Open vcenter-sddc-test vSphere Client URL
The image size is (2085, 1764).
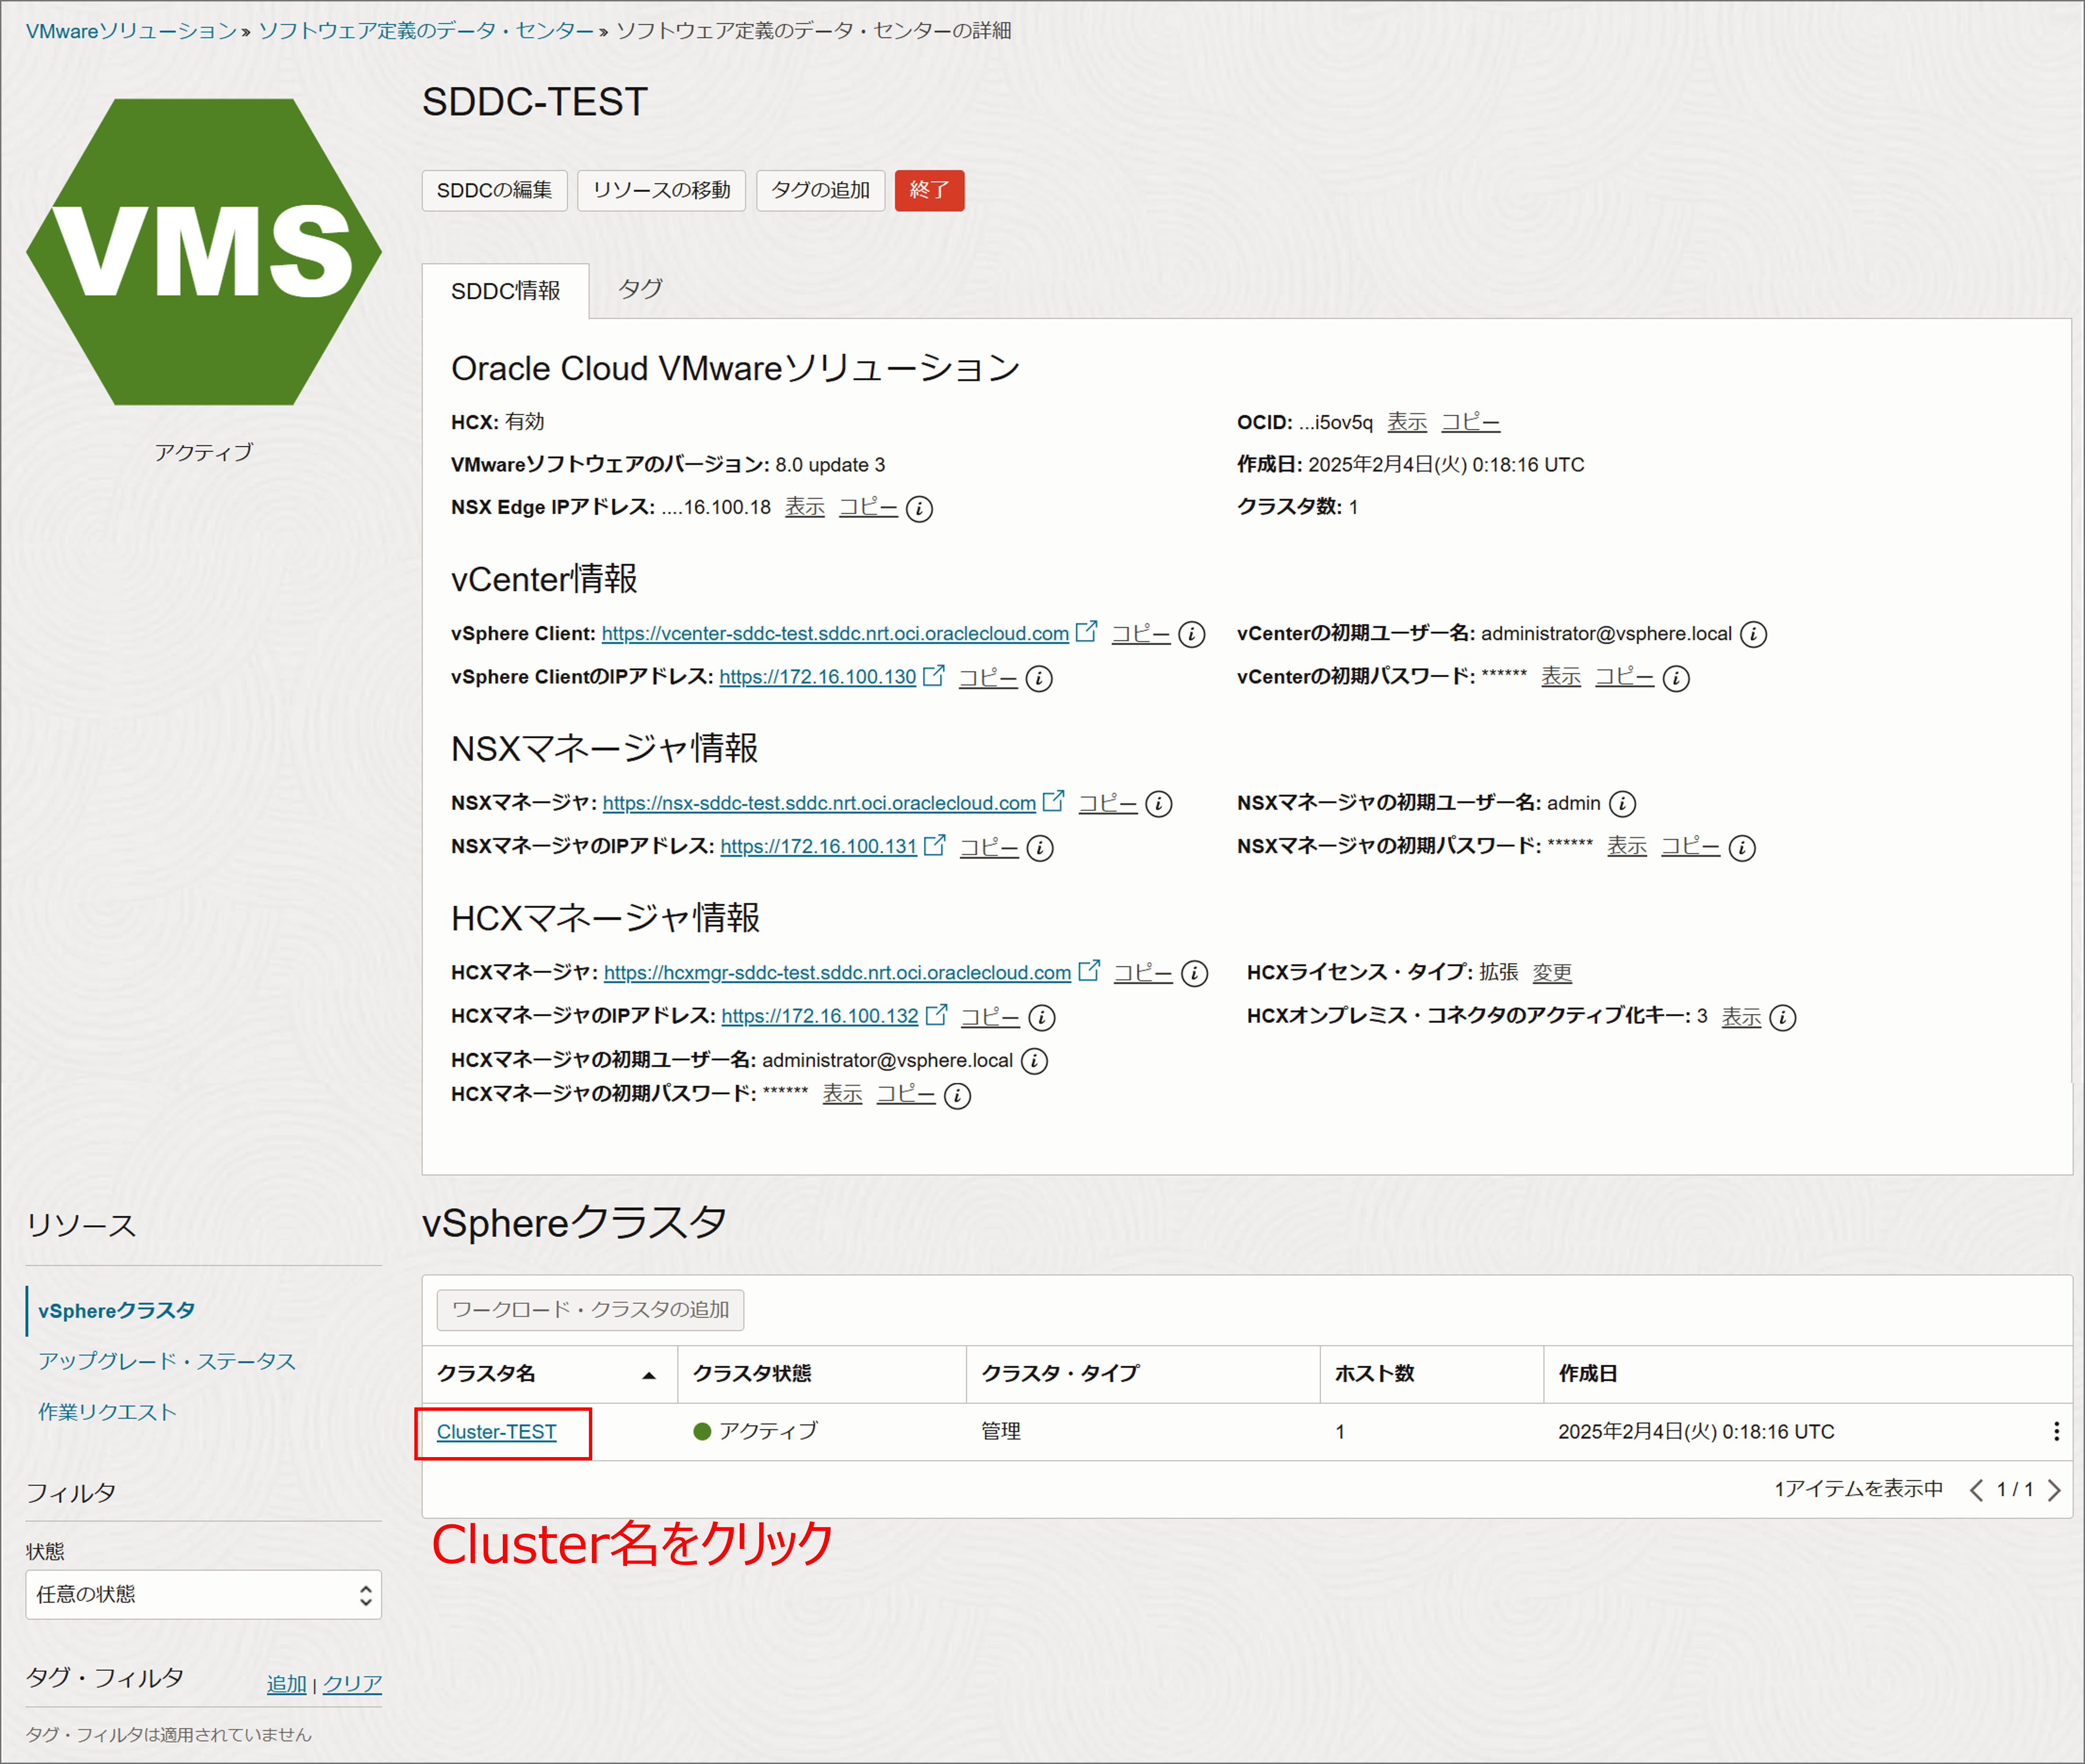click(835, 634)
